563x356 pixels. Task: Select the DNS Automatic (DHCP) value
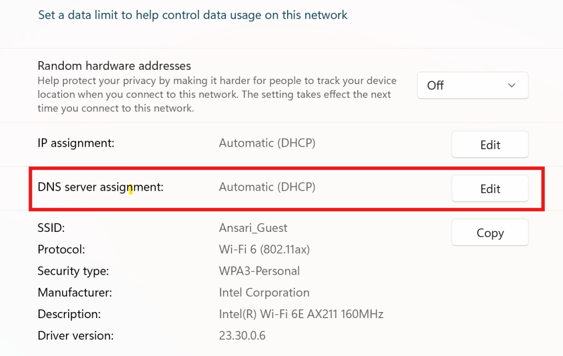pyautogui.click(x=267, y=187)
